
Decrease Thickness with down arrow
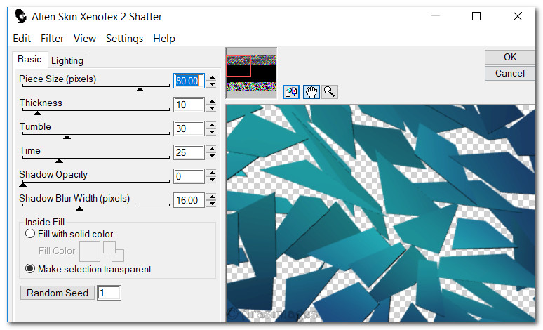(x=212, y=108)
